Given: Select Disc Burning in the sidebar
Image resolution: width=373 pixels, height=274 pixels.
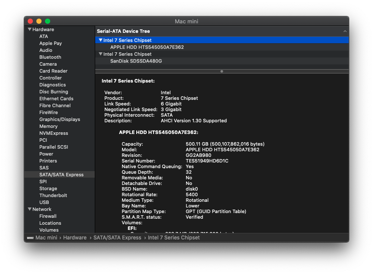Looking at the screenshot, I should pos(54,92).
